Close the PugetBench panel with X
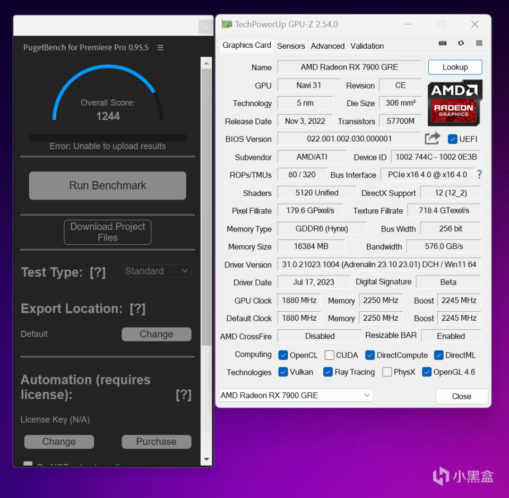The image size is (509, 498). coord(205,27)
